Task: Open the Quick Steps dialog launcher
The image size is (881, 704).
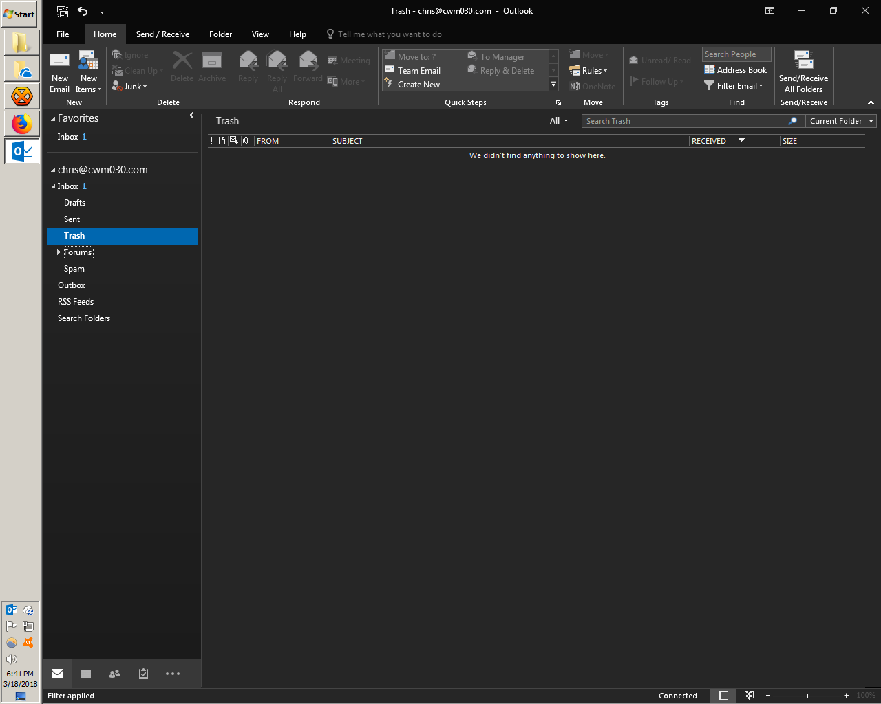Action: coord(558,102)
